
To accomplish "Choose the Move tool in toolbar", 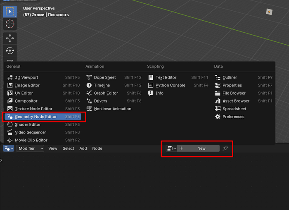I will click(10, 38).
